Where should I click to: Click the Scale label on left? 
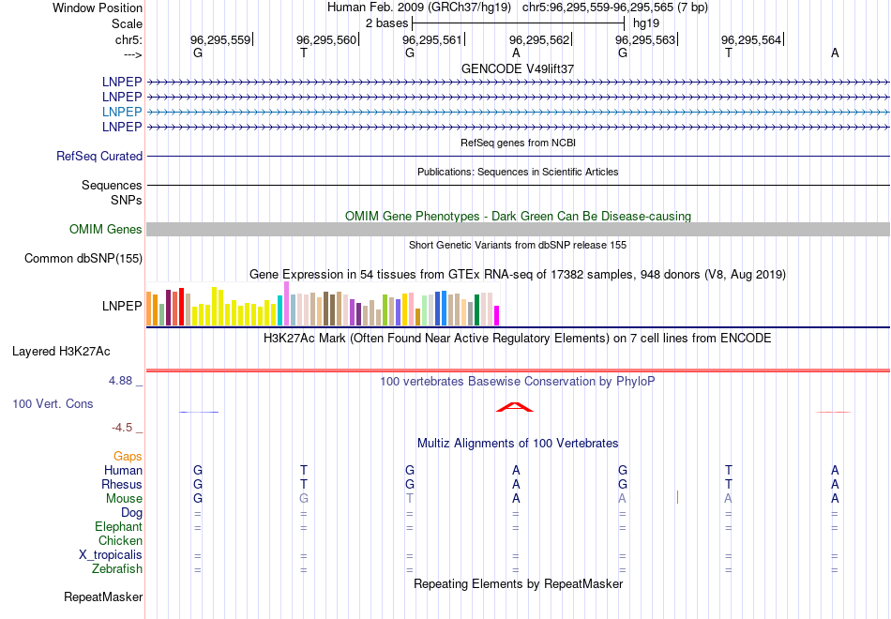tap(127, 23)
